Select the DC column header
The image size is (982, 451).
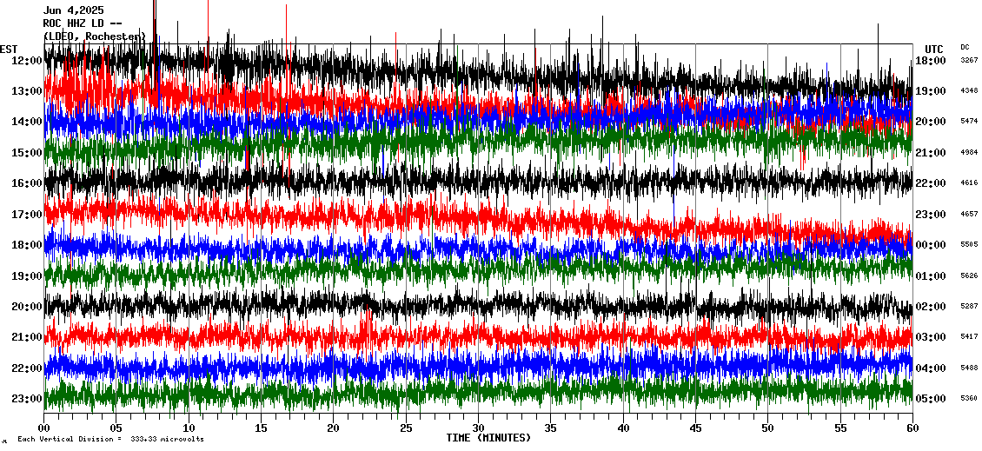point(965,47)
